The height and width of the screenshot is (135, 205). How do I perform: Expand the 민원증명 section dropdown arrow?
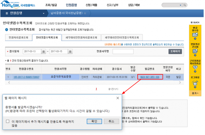coord(43,13)
